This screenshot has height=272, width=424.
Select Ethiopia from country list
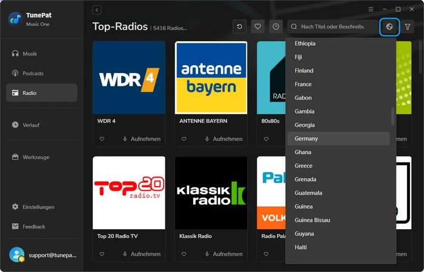click(339, 43)
